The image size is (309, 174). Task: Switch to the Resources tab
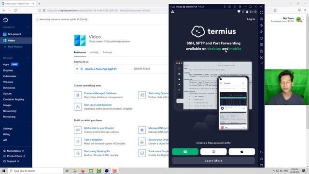[80, 52]
